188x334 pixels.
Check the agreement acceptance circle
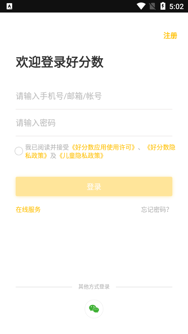(x=19, y=151)
